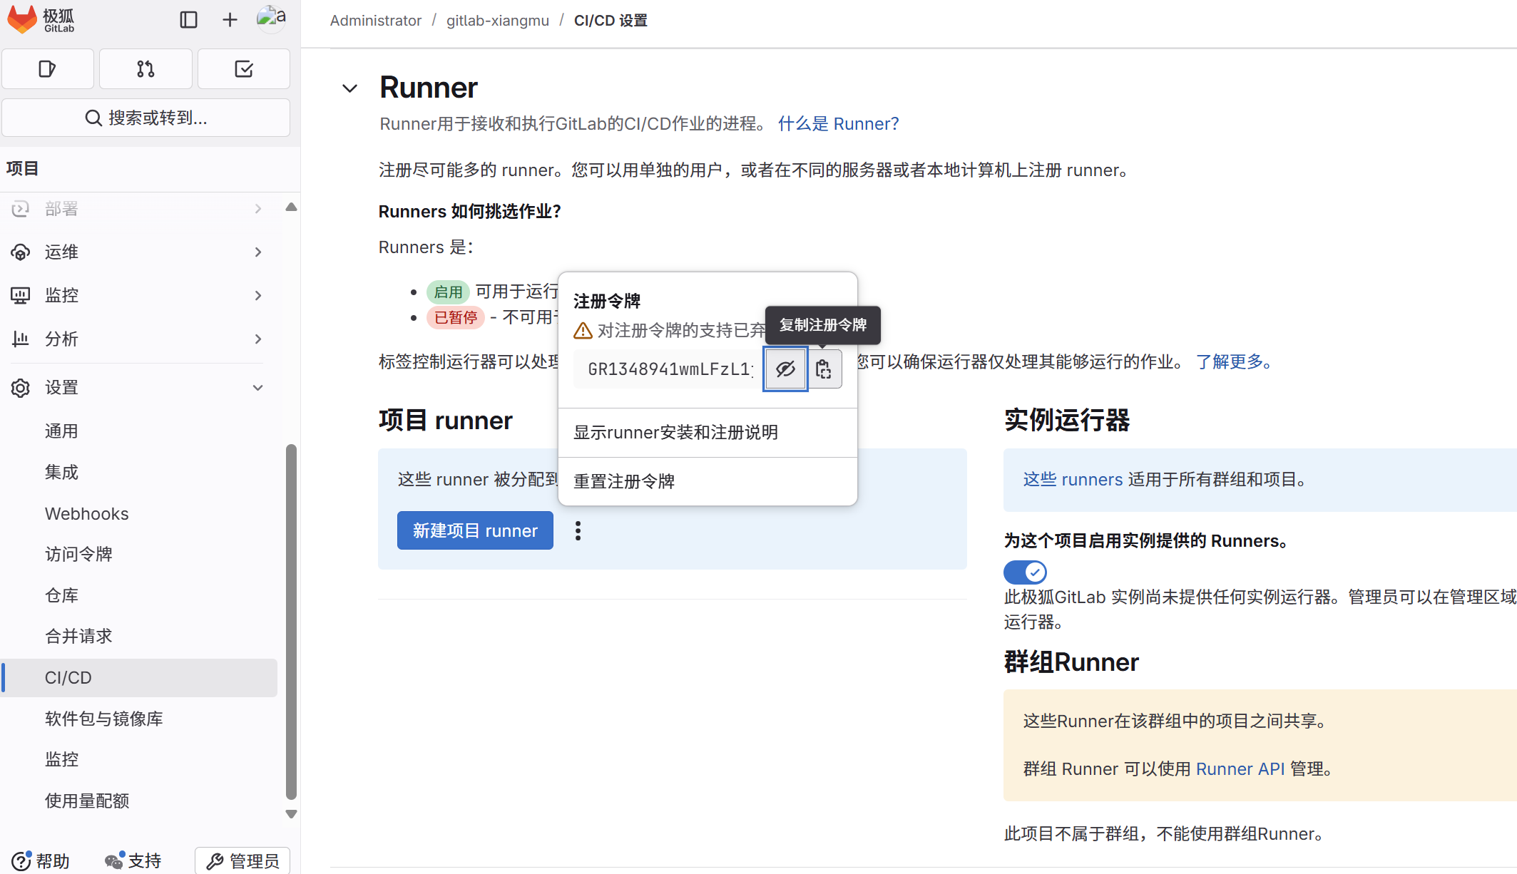Click the 运维 operations icon
The width and height of the screenshot is (1517, 874).
coord(21,252)
